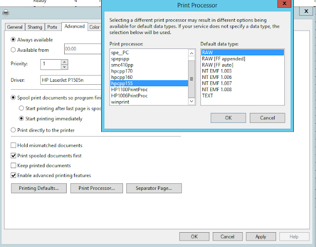
Task: Switch to the Sharing tab
Action: [35, 27]
